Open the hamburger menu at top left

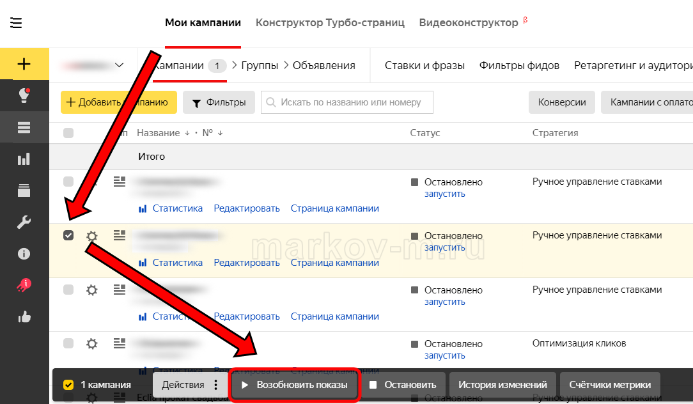click(16, 23)
